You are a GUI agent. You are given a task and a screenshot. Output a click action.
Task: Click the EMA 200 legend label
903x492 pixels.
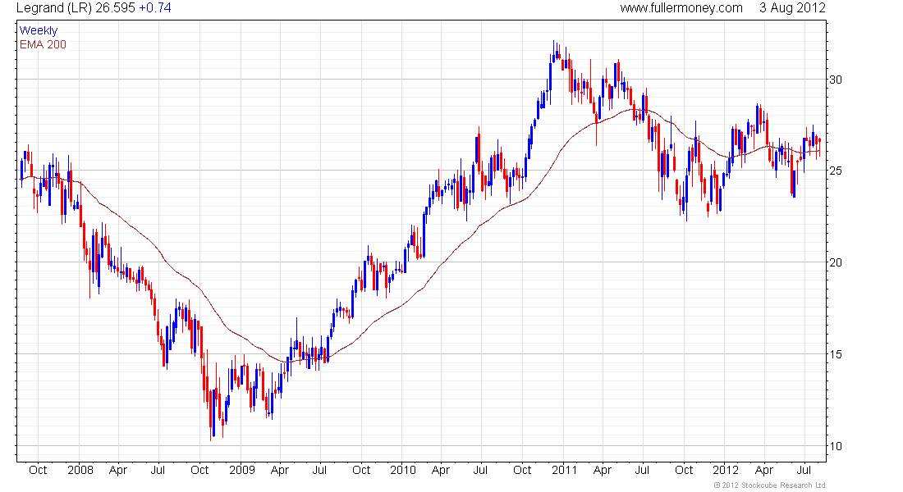tap(44, 45)
